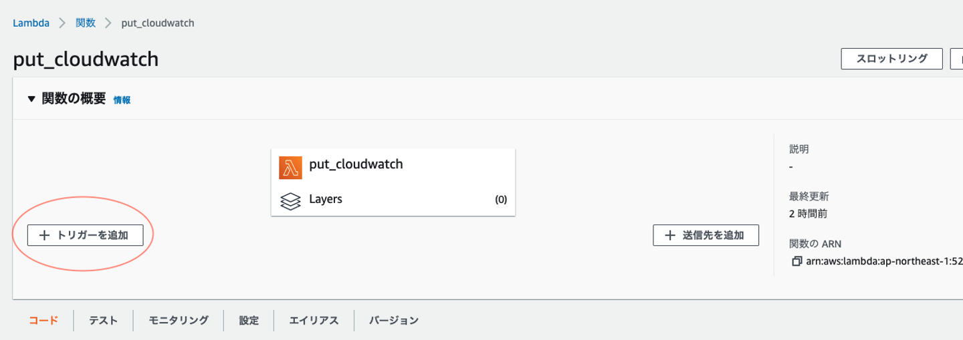Switch to the エイリアス tab
Image resolution: width=963 pixels, height=340 pixels.
pos(314,321)
